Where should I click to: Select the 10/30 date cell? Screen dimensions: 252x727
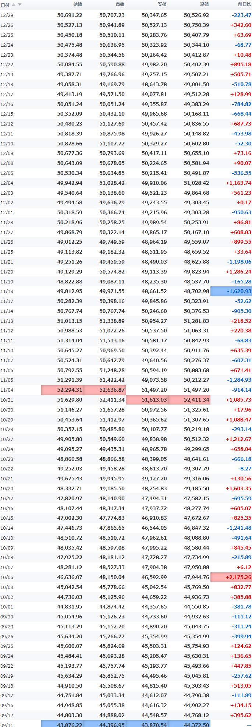click(7, 410)
